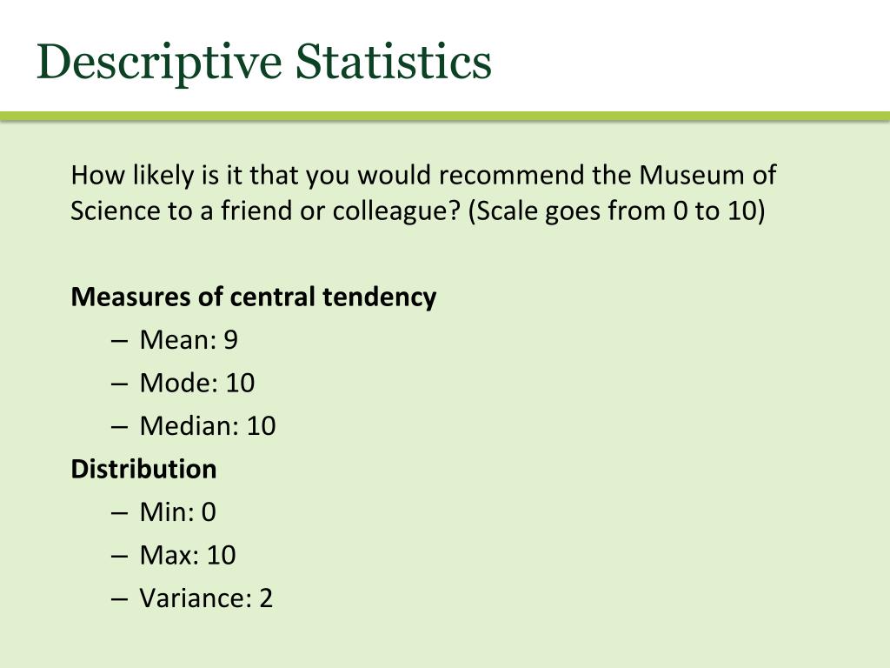Image resolution: width=890 pixels, height=668 pixels.
Task: Select the Max: 10 bullet
Action: coord(188,555)
